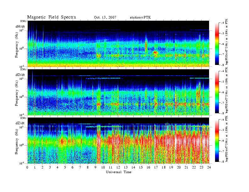The width and height of the screenshot is (249, 192).
Task: Click the 'station=PTK' label
Action: click(x=141, y=18)
